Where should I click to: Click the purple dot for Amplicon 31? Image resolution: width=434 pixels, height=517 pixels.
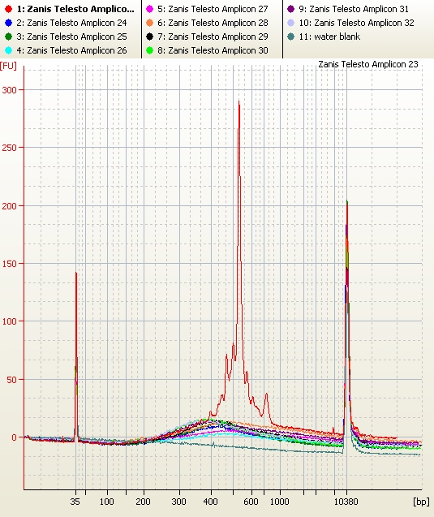pos(290,9)
